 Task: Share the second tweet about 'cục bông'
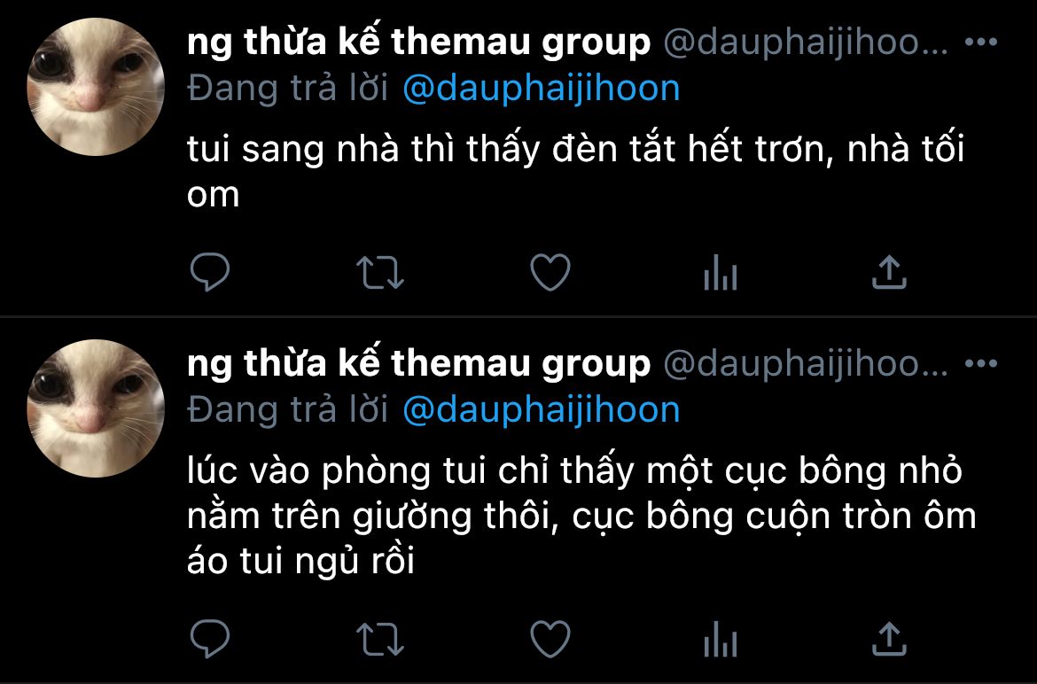pos(889,639)
